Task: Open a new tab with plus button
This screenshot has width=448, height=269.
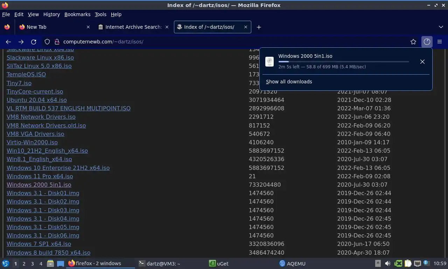Action: click(x=259, y=27)
